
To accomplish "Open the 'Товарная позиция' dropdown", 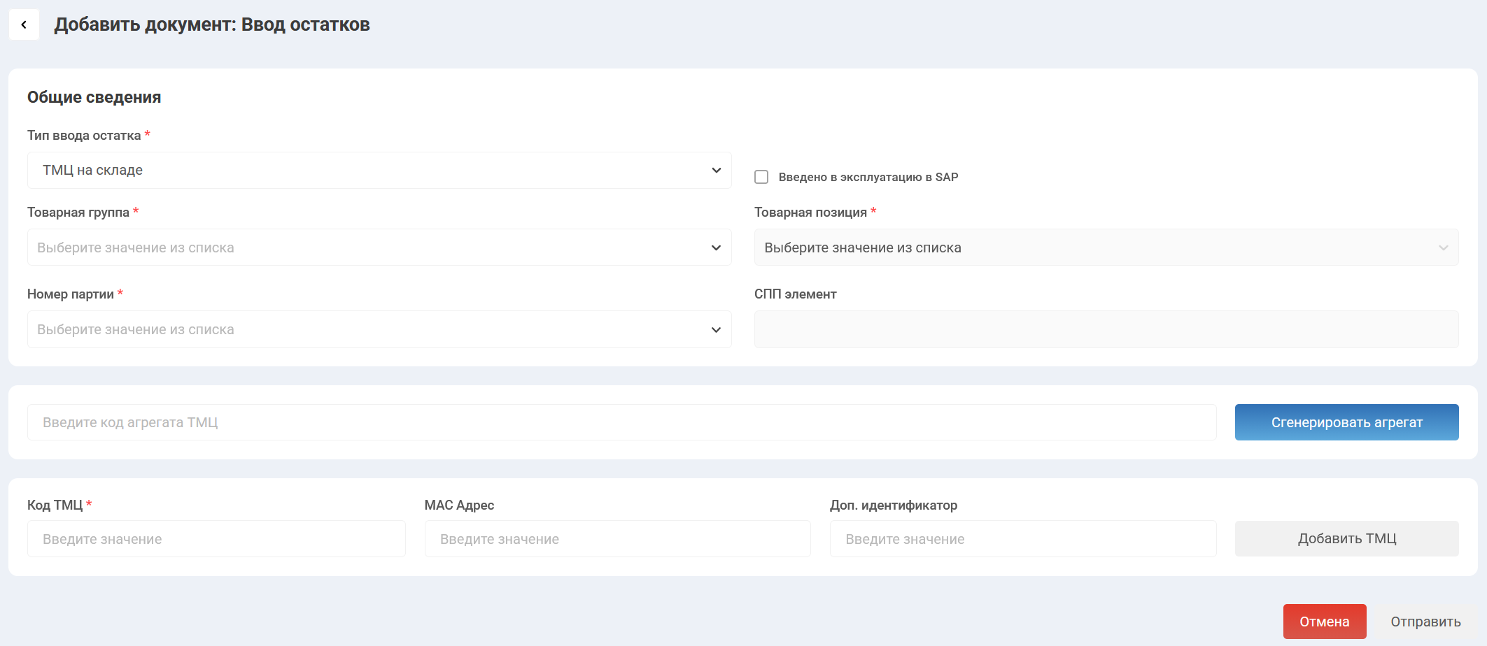I will pyautogui.click(x=1106, y=247).
